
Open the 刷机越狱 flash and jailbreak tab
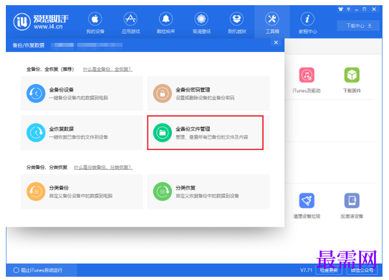point(237,23)
